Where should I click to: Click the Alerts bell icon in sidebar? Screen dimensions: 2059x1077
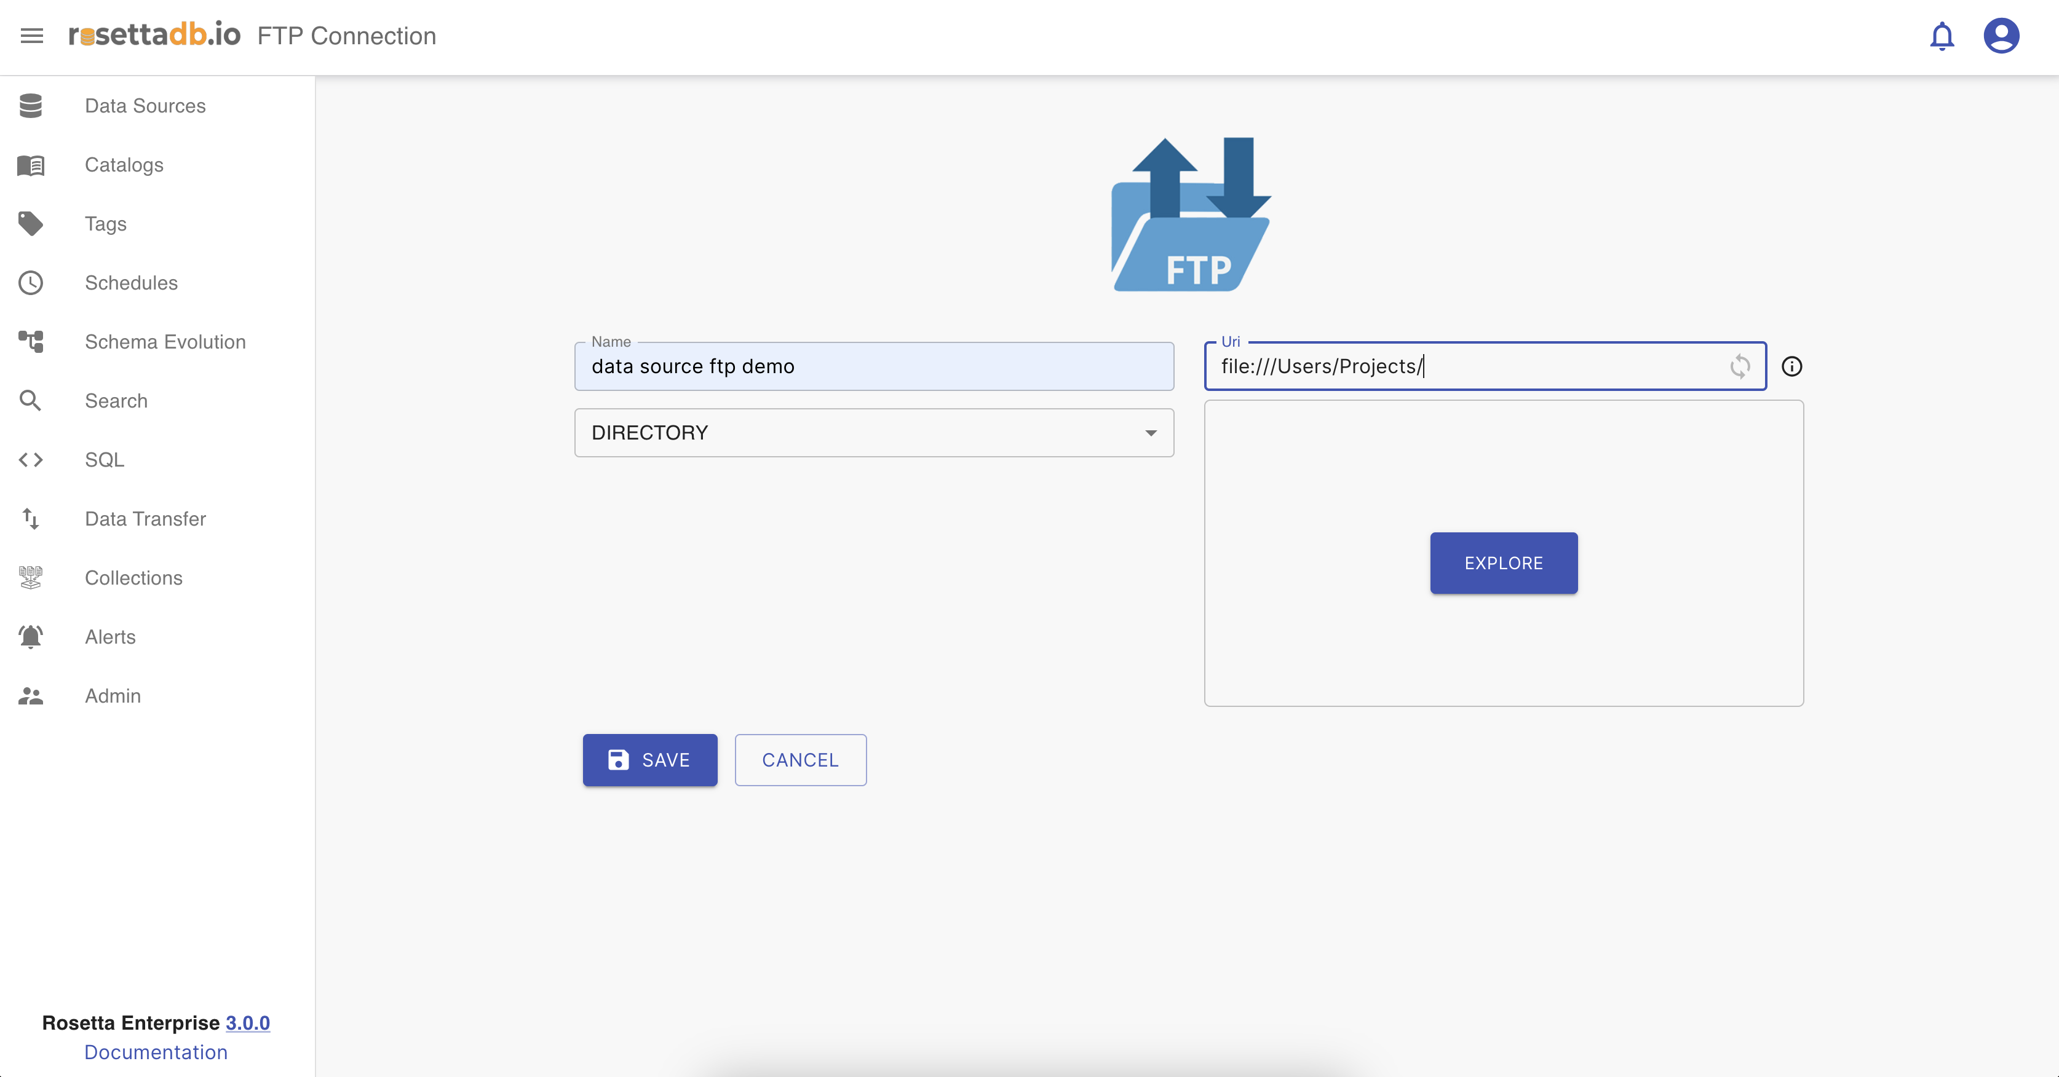click(30, 637)
